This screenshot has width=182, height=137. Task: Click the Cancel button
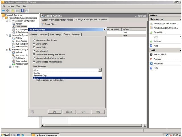(x=69, y=112)
